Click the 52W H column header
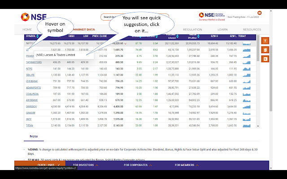The width and height of the screenshot is (287, 179). click(214, 36)
